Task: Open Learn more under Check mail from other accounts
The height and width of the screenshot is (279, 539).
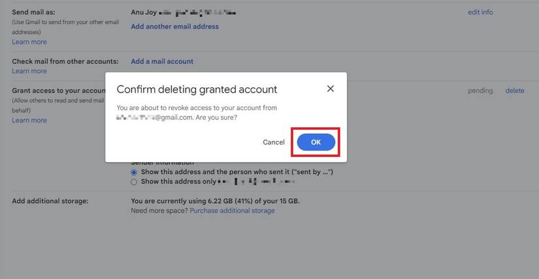Action: (29, 71)
